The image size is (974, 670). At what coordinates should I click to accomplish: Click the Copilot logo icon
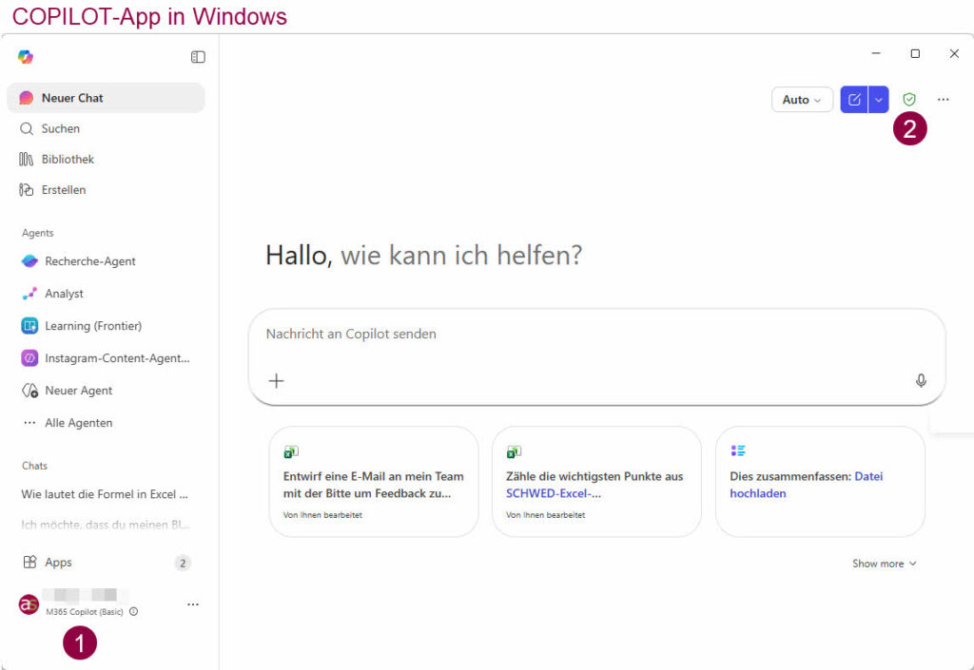(x=26, y=57)
